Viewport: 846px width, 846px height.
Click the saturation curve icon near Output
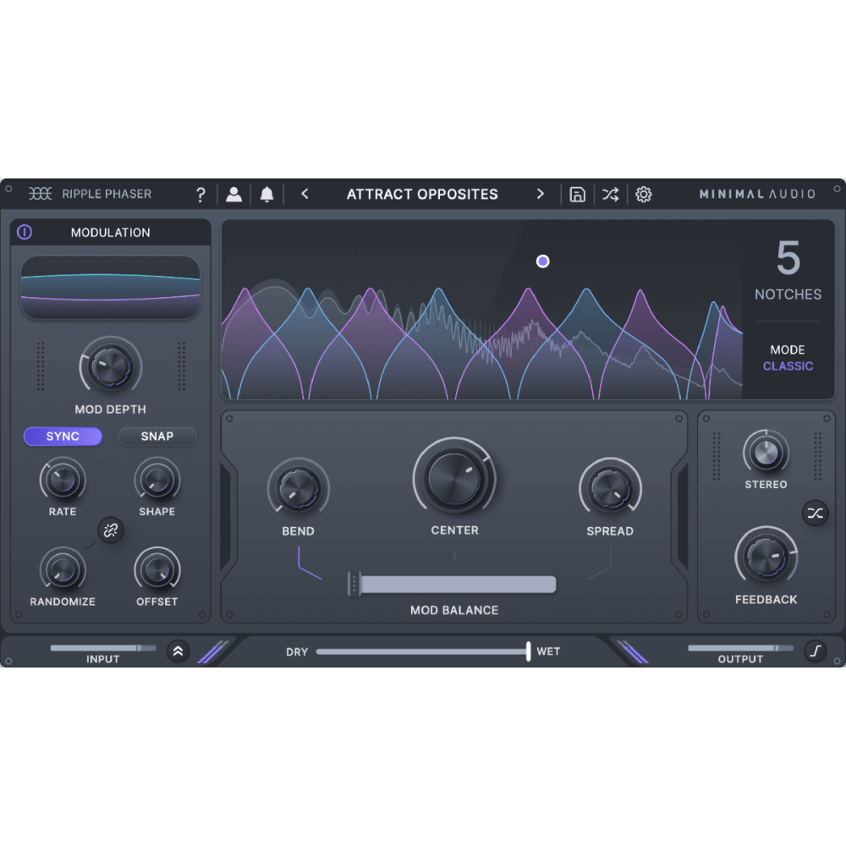(x=815, y=651)
